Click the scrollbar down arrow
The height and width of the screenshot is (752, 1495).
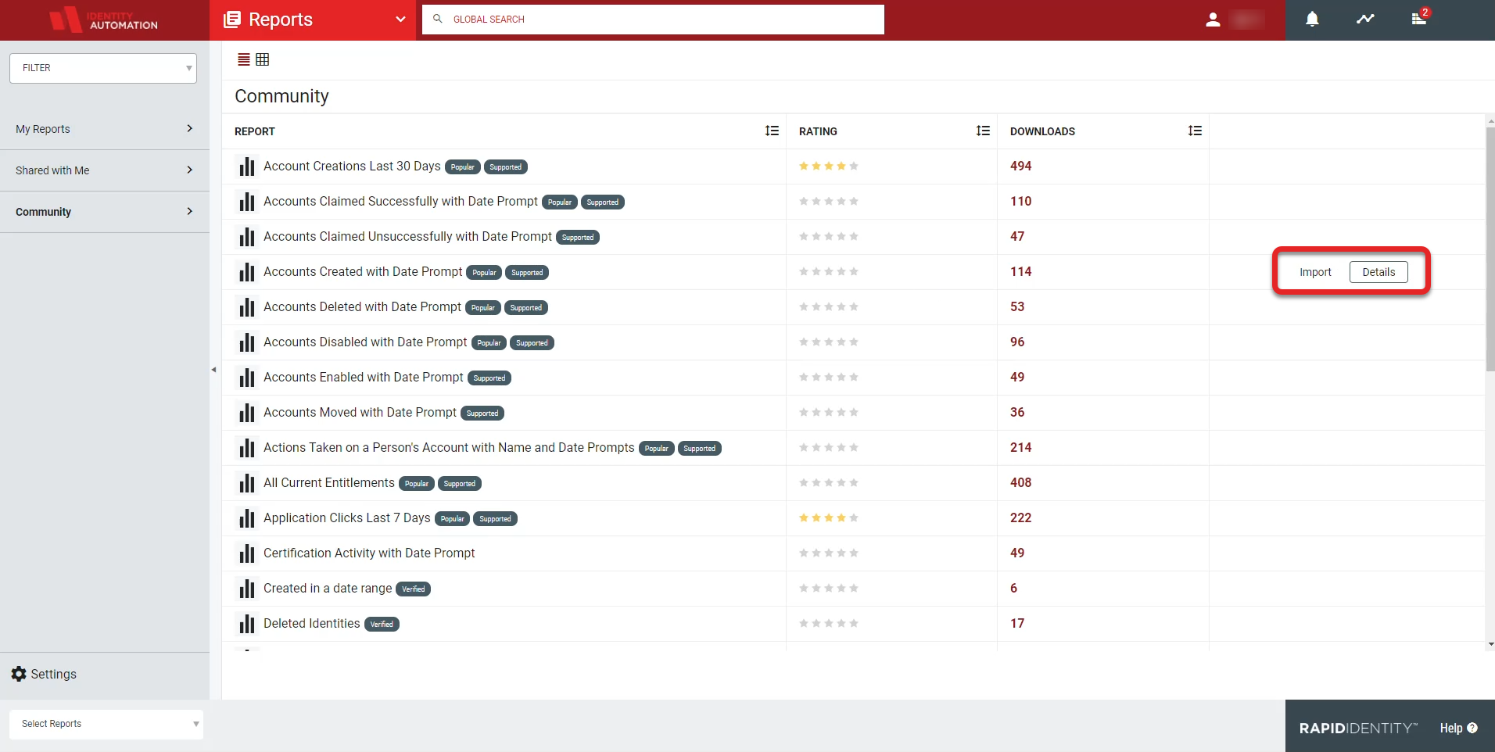coord(1491,644)
